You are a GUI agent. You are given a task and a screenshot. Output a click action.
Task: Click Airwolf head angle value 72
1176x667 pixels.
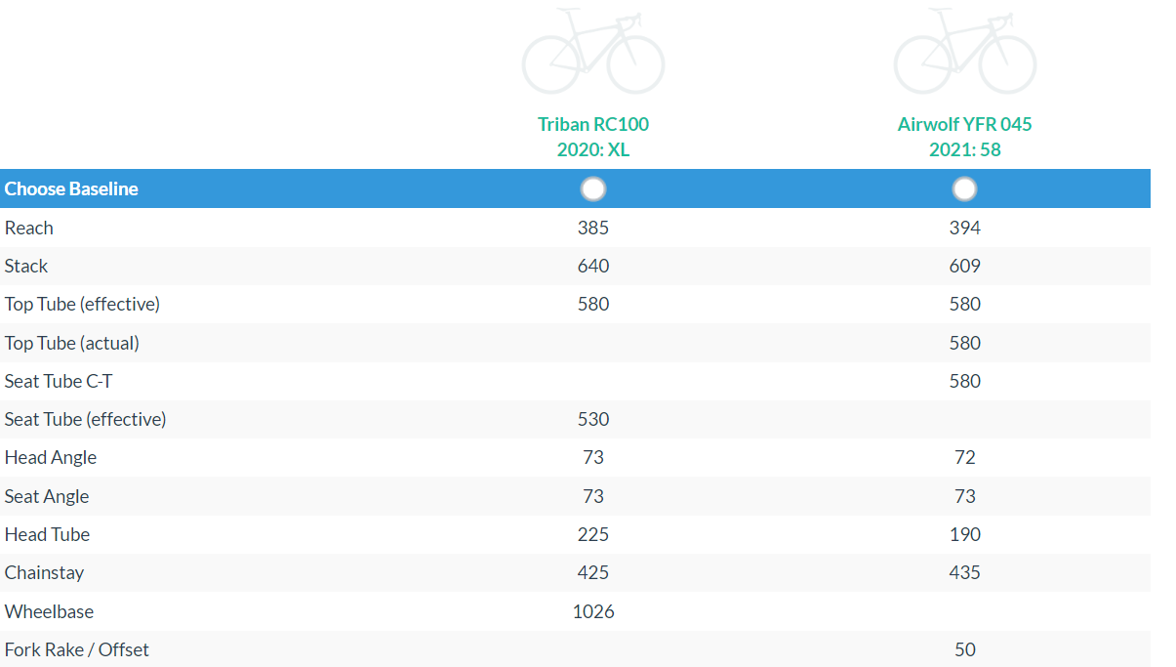pyautogui.click(x=965, y=457)
